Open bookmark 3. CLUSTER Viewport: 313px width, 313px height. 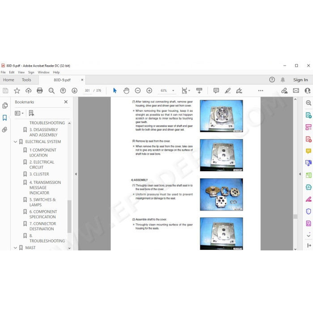39,174
